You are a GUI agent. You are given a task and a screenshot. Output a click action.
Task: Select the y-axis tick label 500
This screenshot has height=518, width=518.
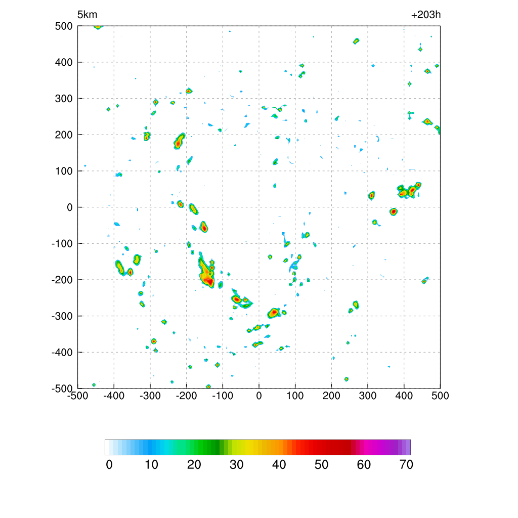pos(64,26)
